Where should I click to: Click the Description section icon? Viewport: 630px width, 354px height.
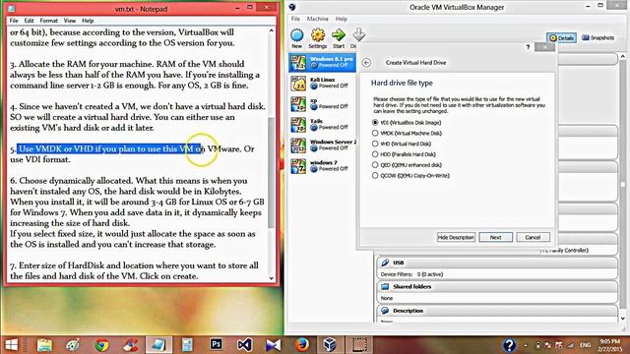pos(385,311)
